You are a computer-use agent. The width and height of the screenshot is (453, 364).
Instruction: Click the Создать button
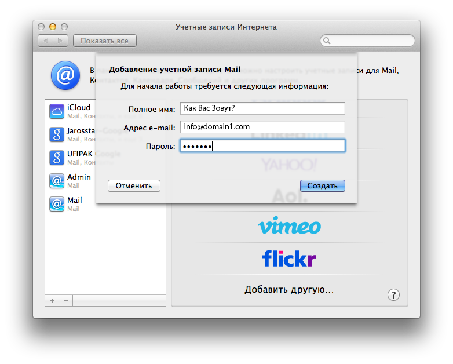pyautogui.click(x=323, y=186)
